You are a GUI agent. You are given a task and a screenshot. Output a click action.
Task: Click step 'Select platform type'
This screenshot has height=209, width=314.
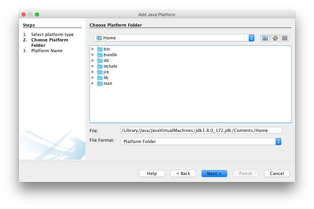[53, 34]
